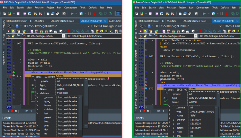Switch to ACBrNFeNotasFiscais tab in SISCOM
The width and height of the screenshot is (241, 138).
click(x=63, y=21)
